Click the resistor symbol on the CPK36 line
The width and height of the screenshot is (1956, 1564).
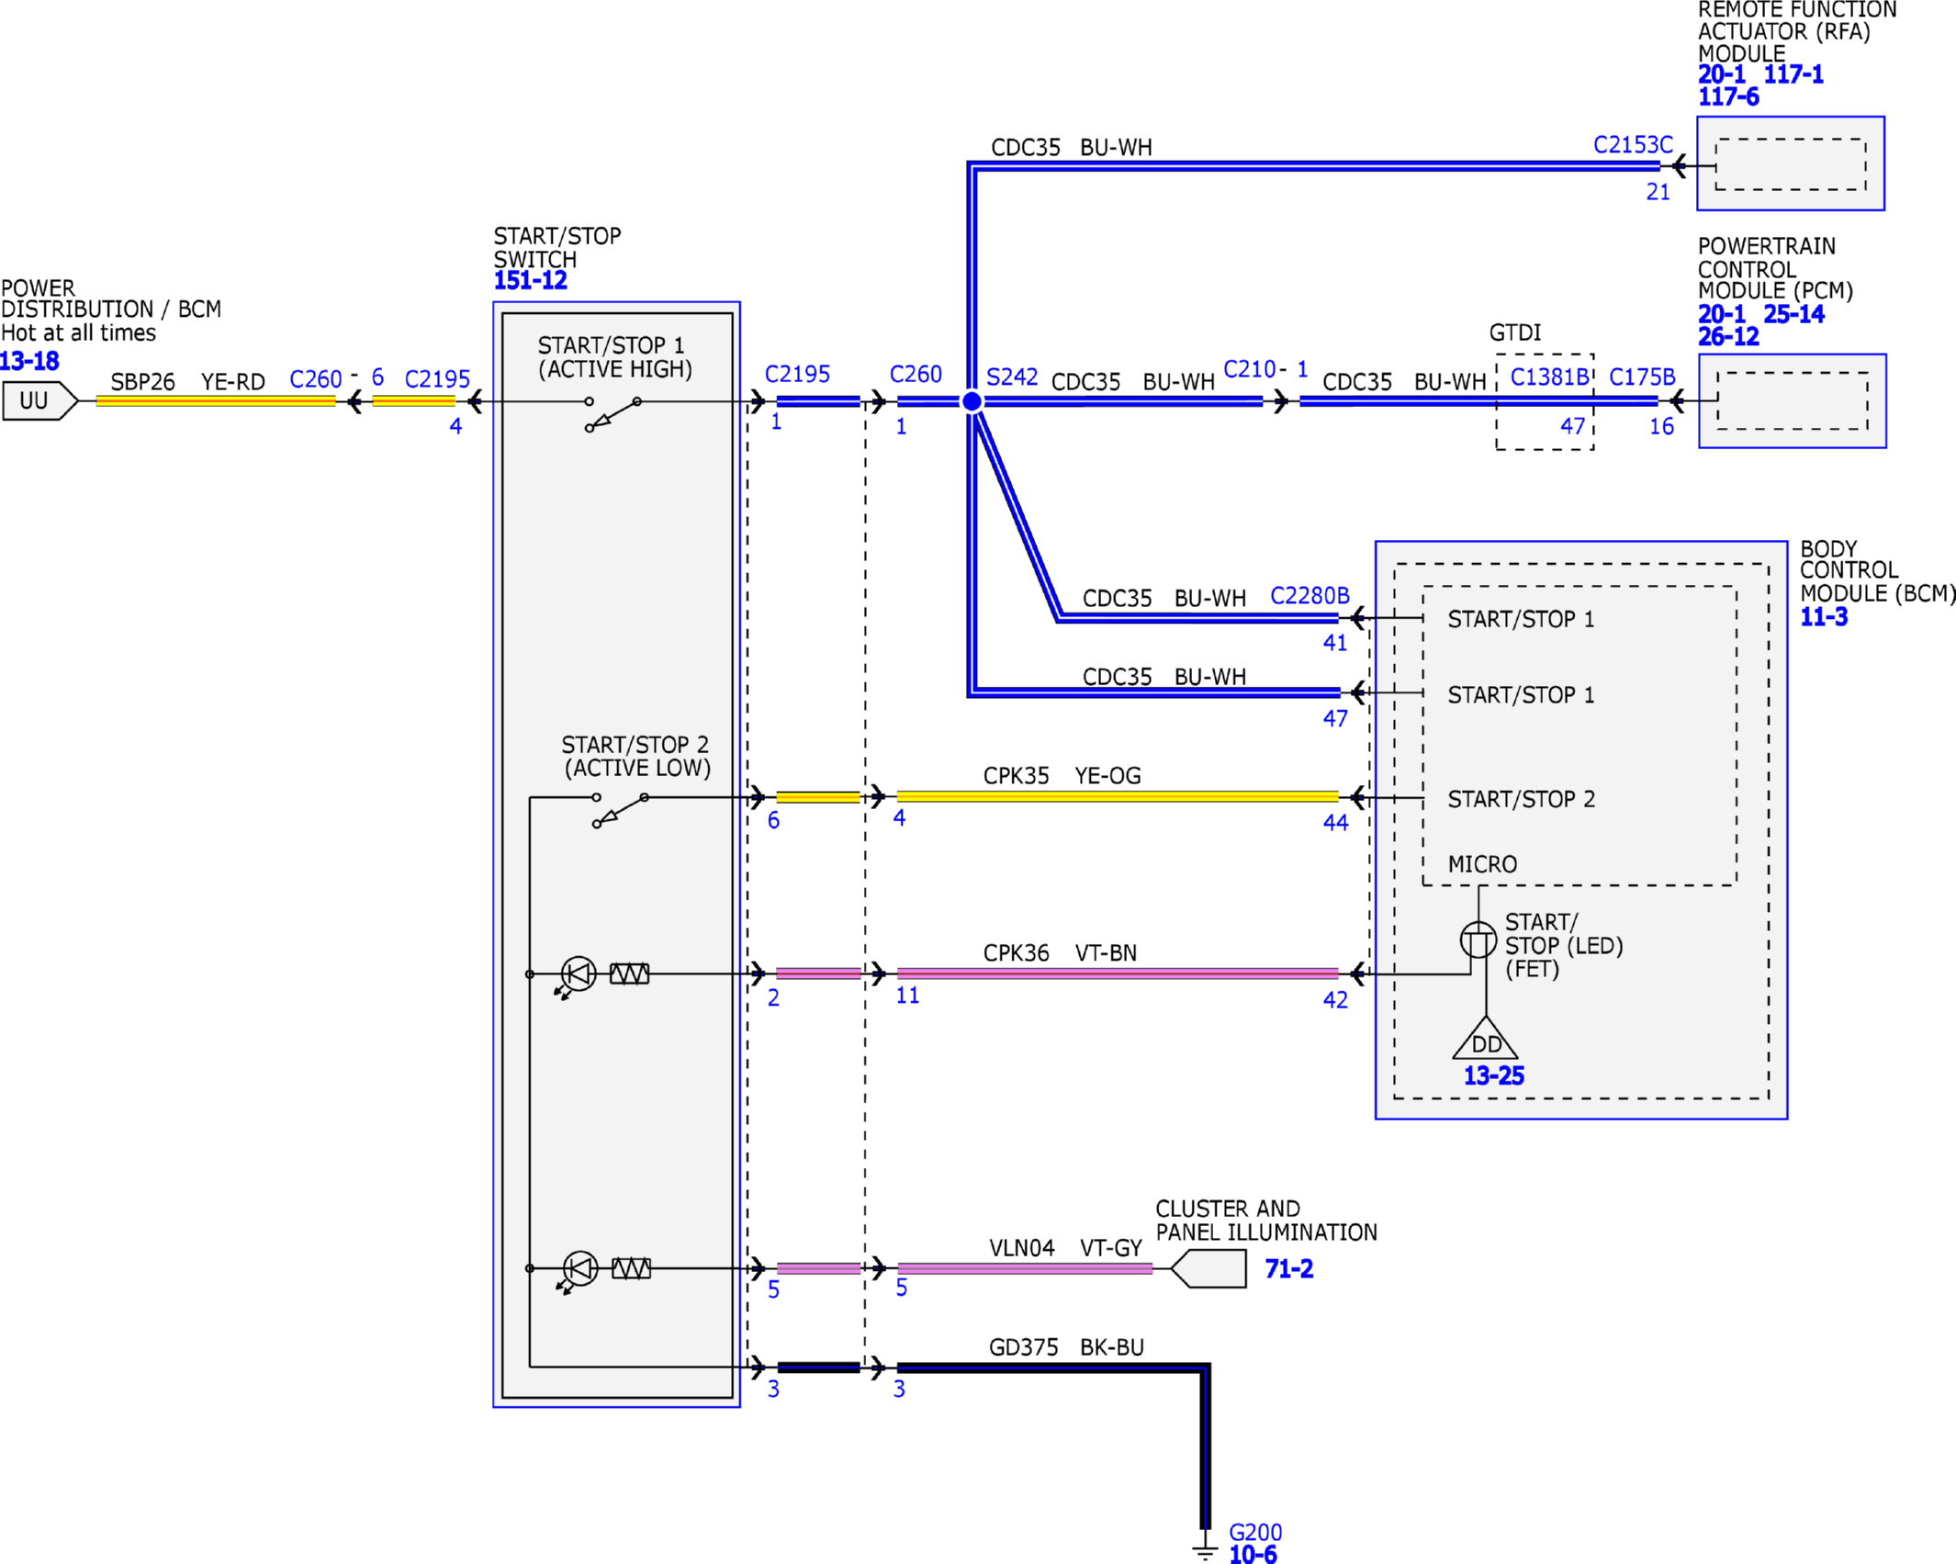tap(629, 973)
